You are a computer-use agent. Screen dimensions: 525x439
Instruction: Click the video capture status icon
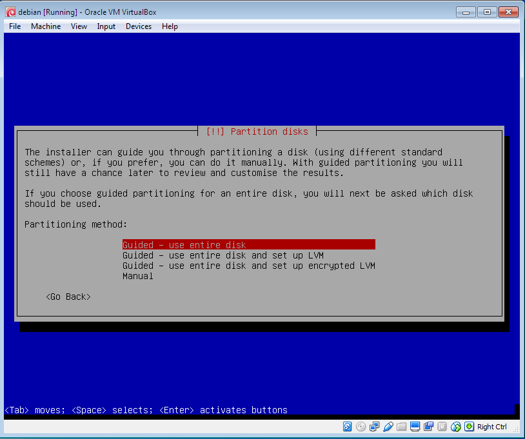click(428, 427)
